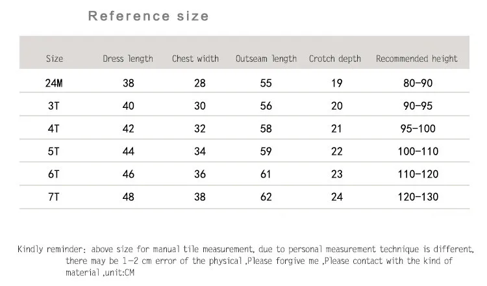Click the 80-90 recommended height cell

(x=418, y=83)
